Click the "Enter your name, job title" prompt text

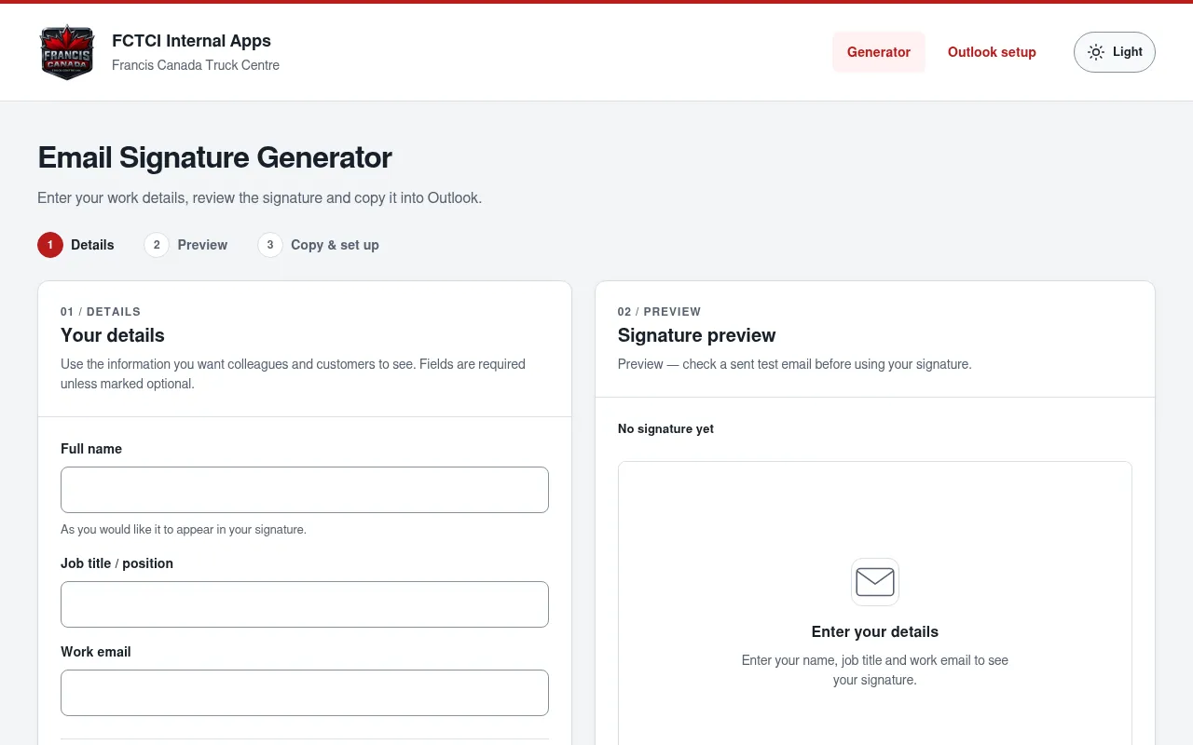point(875,670)
